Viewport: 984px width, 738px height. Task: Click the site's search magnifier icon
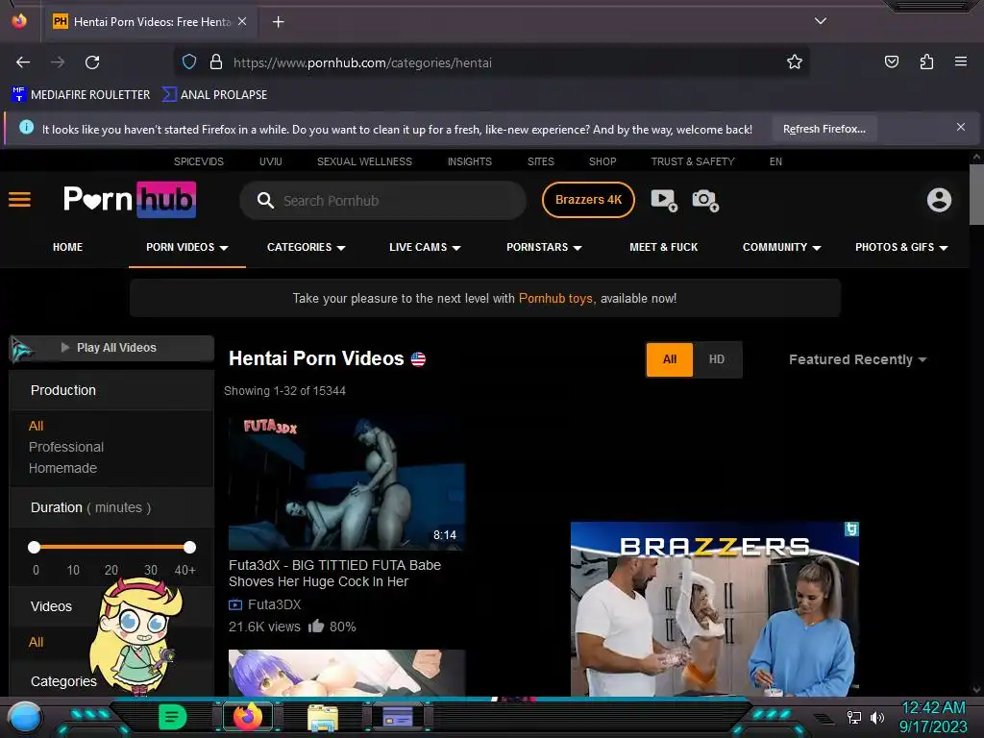tap(265, 201)
